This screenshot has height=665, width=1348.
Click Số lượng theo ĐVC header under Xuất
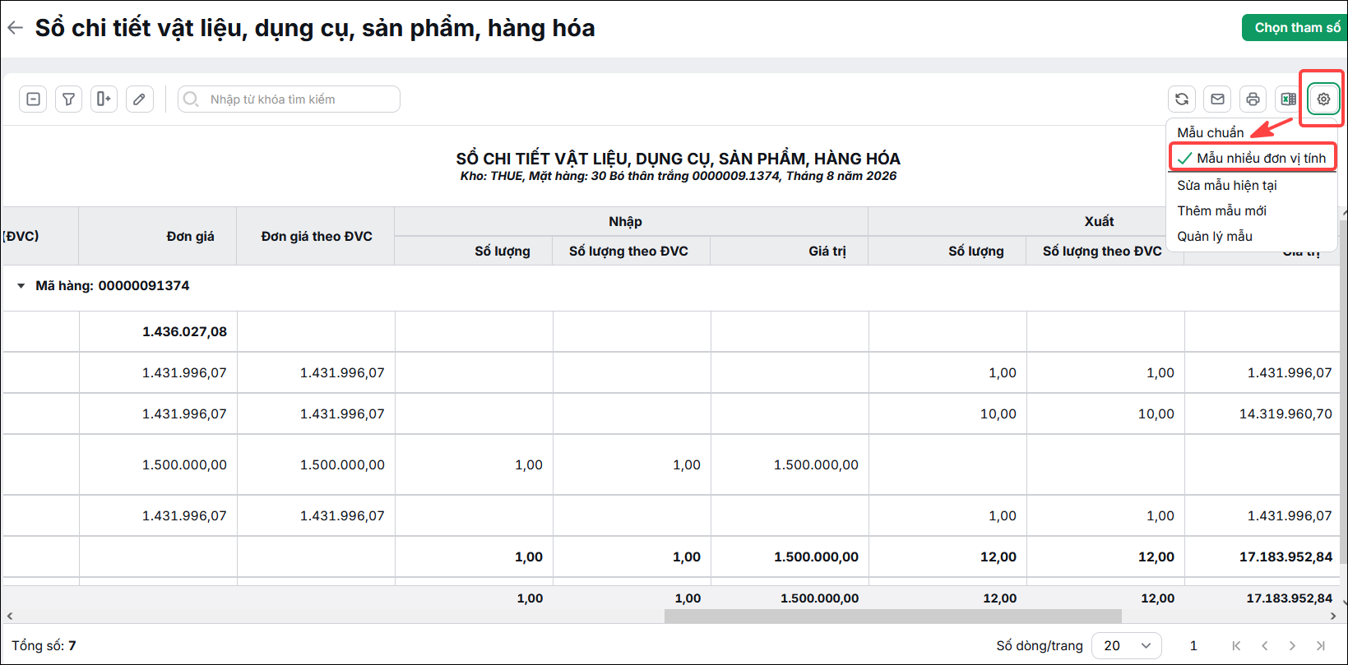coord(1105,251)
